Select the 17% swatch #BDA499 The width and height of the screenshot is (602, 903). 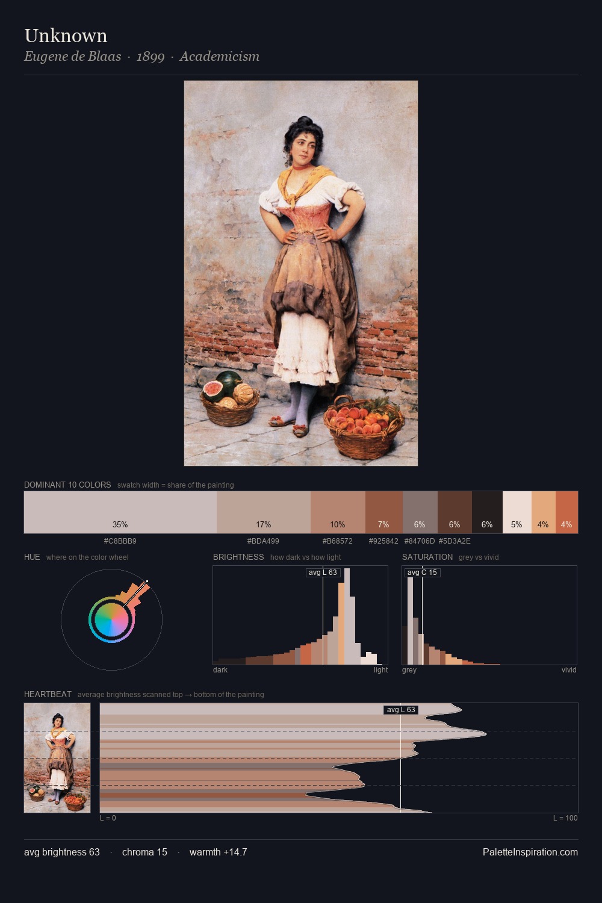pyautogui.click(x=264, y=512)
